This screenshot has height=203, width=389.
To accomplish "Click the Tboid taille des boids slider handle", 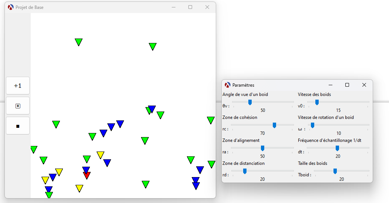I will pyautogui.click(x=335, y=171).
